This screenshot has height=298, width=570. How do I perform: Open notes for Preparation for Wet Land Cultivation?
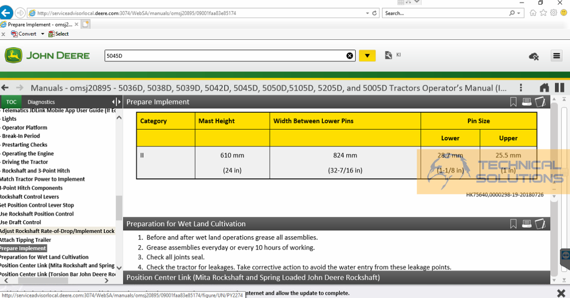click(540, 224)
